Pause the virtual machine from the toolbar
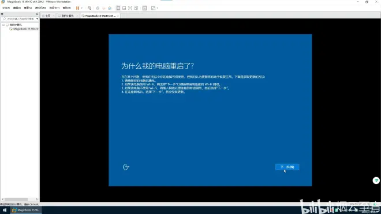The height and width of the screenshot is (214, 381). pos(77,8)
